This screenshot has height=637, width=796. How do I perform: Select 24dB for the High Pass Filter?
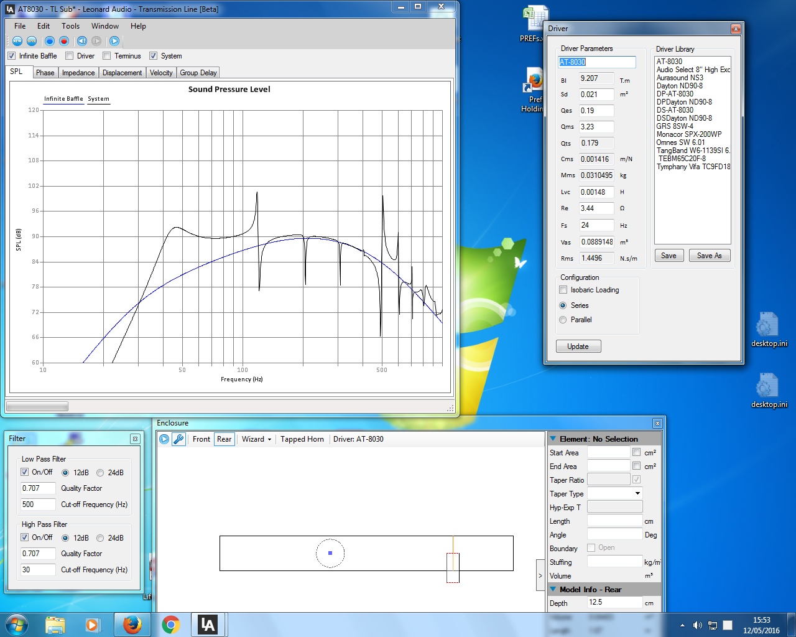pyautogui.click(x=100, y=538)
